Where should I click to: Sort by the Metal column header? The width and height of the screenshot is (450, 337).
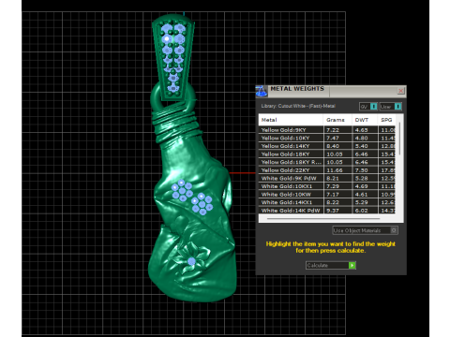[x=291, y=120]
